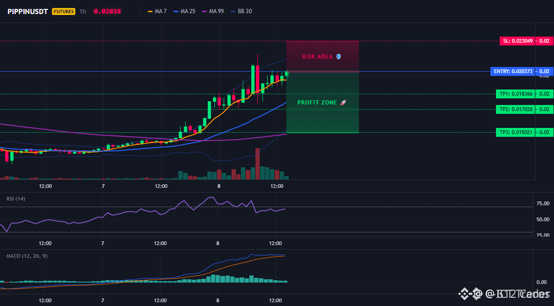This screenshot has width=554, height=306.
Task: Click the date 7 on RSI panel time axis
Action: (102, 243)
